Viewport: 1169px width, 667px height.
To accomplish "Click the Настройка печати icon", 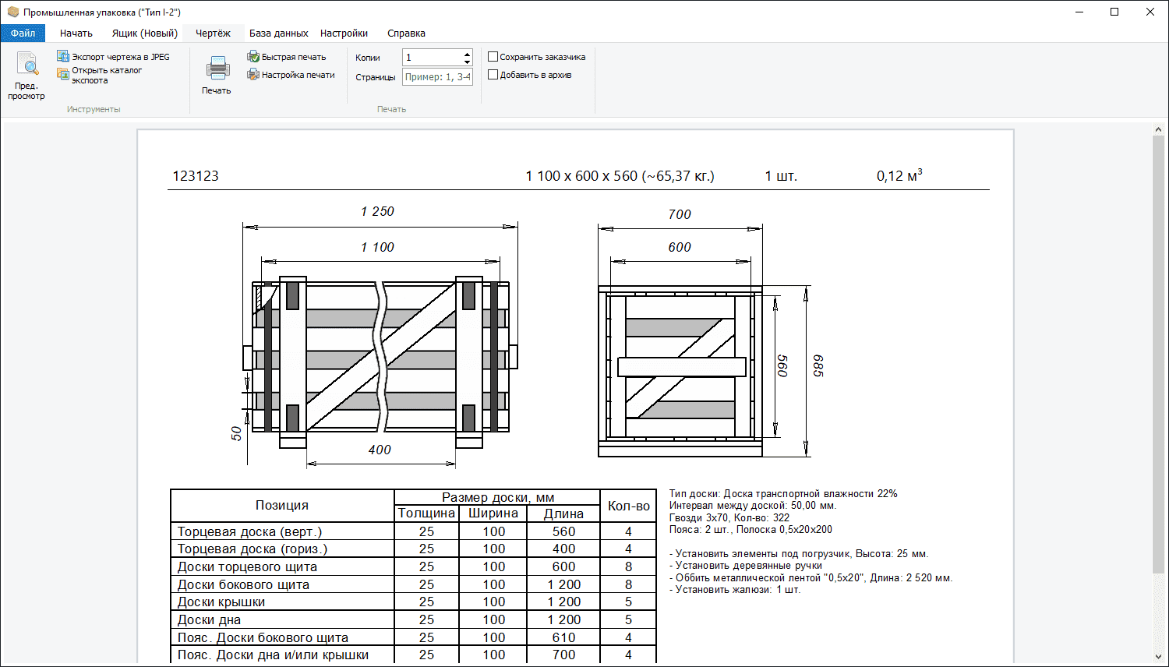I will [253, 75].
